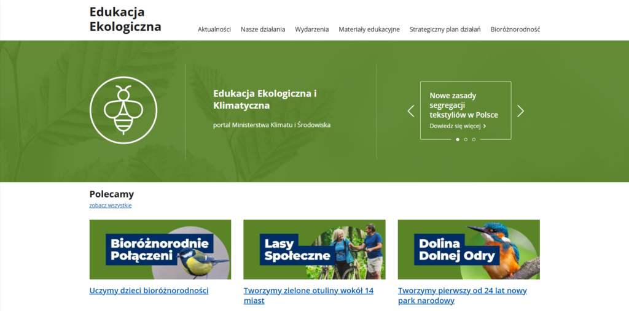Click the zobacz wszystkie link
The image size is (629, 311).
pyautogui.click(x=111, y=205)
